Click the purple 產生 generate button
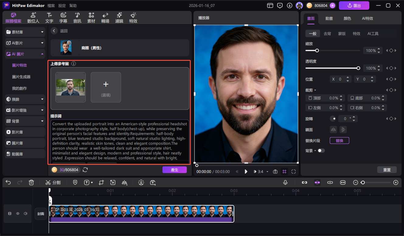This screenshot has width=404, height=236. pos(175,170)
